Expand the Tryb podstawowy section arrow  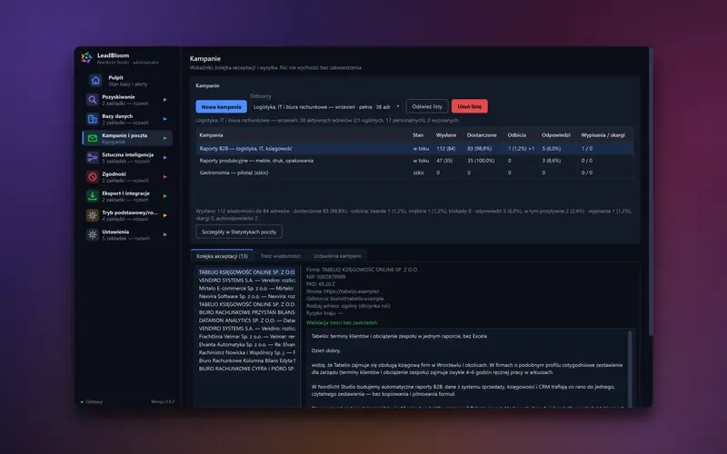(x=165, y=215)
